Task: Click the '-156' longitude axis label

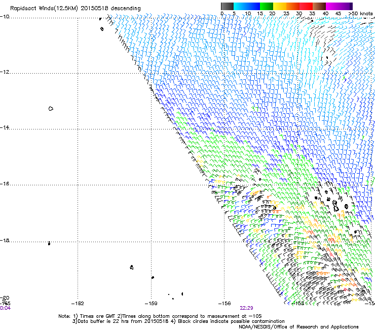Action: pos(224,304)
